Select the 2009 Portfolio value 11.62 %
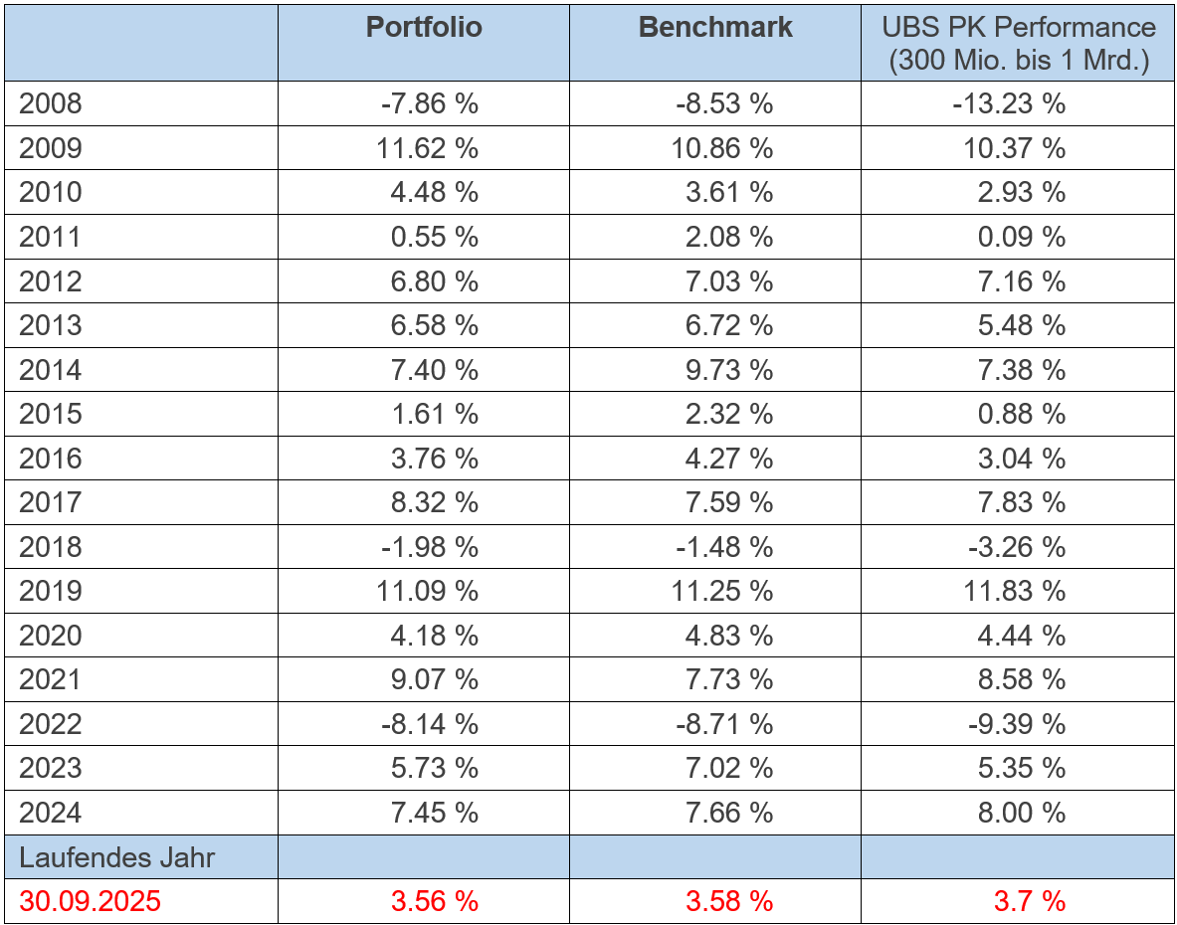Viewport: 1177px width, 925px height. click(x=429, y=149)
